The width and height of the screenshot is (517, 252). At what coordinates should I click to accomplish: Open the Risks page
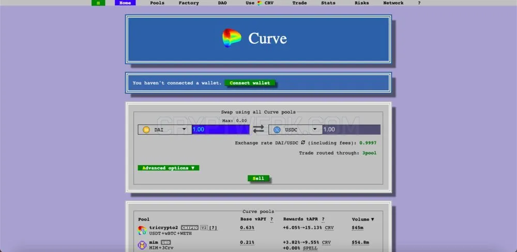point(362,3)
